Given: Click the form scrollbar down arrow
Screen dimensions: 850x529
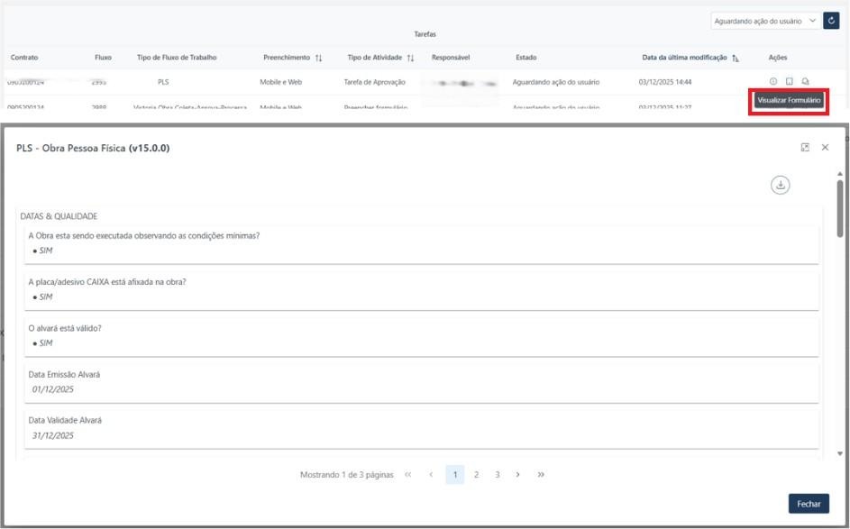Looking at the screenshot, I should click(840, 453).
